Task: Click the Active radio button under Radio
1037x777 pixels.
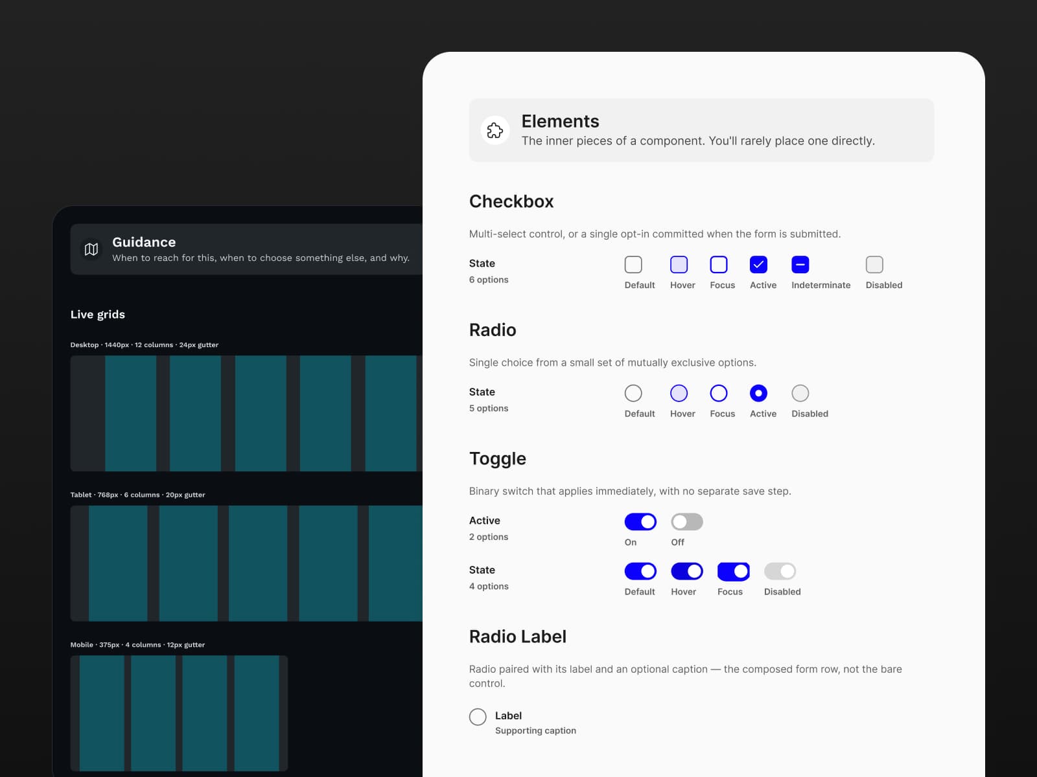Action: pos(758,393)
